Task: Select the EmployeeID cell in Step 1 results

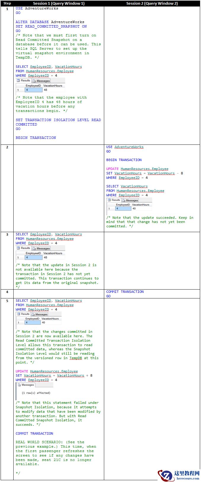Action: pyautogui.click(x=33, y=90)
